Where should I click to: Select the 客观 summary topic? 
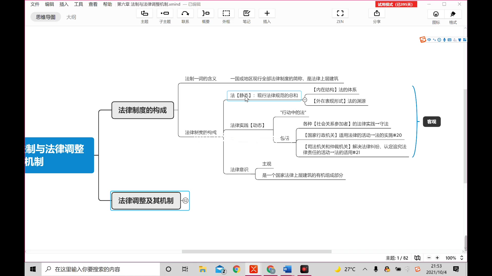point(432,122)
